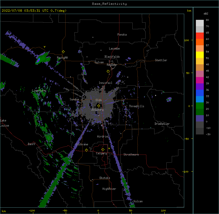The width and height of the screenshot is (219, 214).
Task: Click the 100 tick on the right axis
Action: pos(186,40)
